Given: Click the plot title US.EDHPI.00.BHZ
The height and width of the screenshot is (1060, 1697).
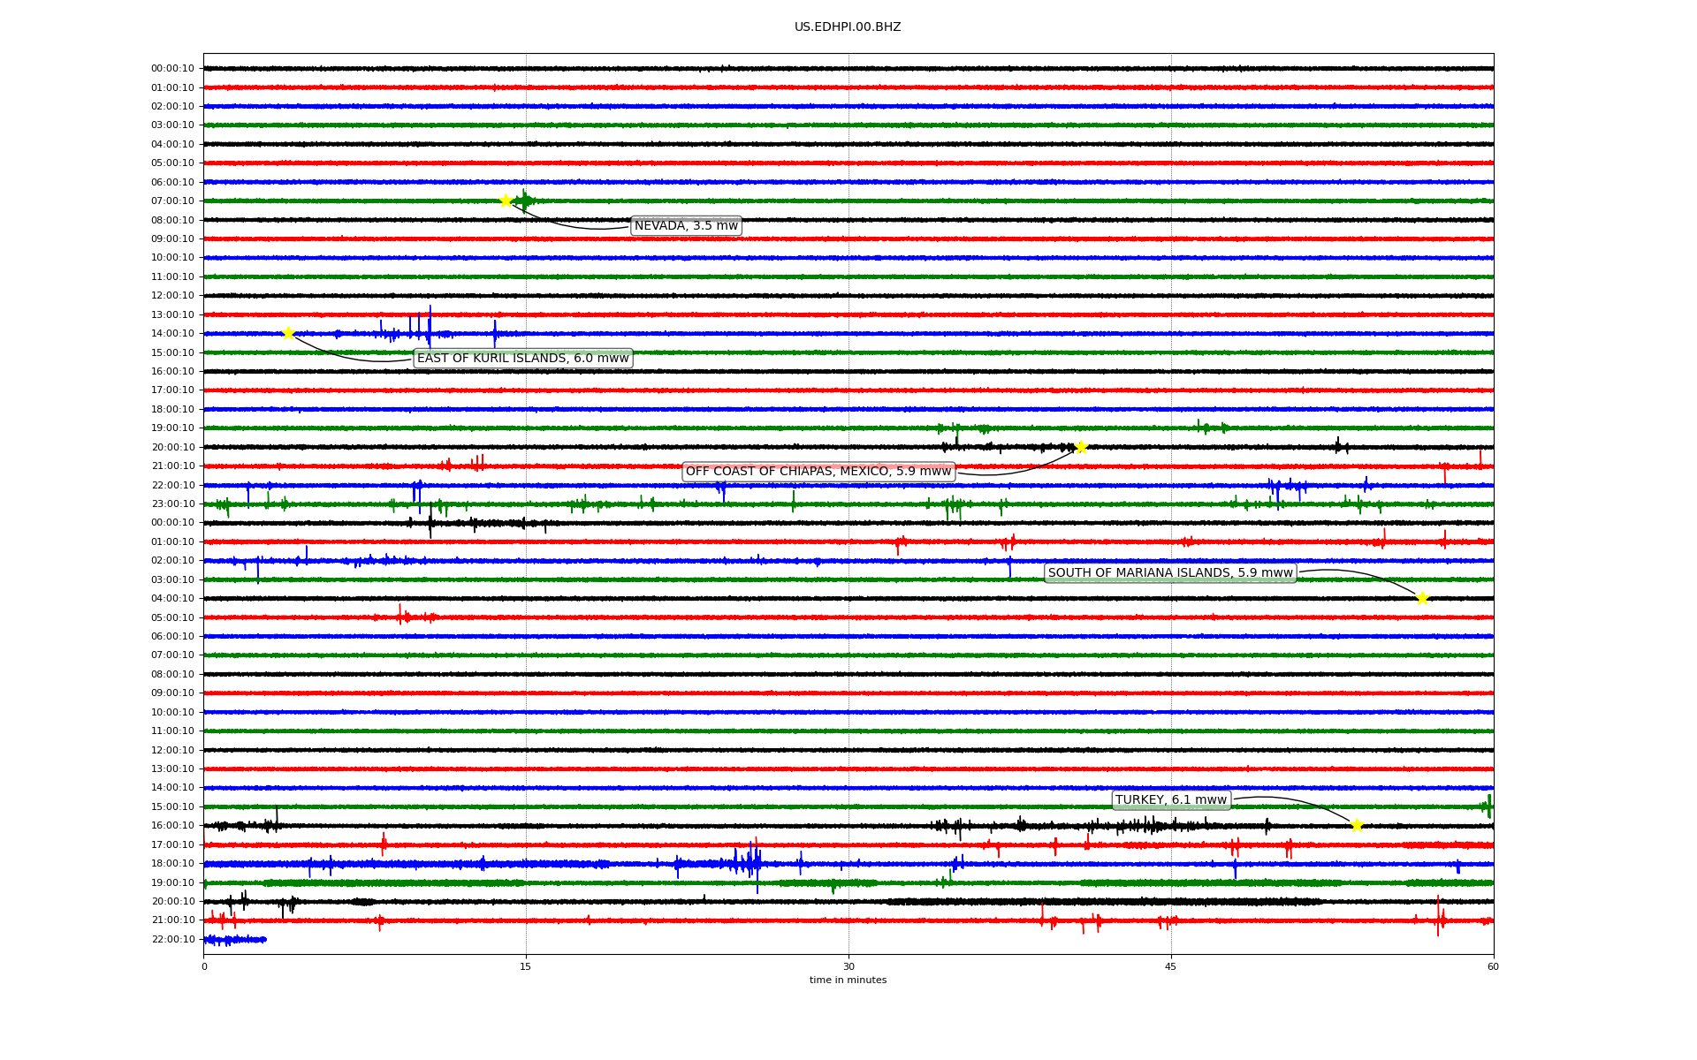Looking at the screenshot, I should [x=848, y=27].
